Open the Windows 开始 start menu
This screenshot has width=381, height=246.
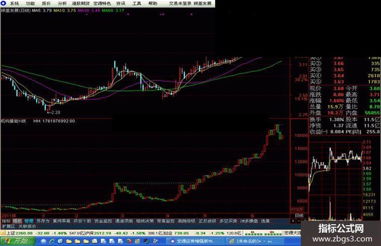coord(17,241)
